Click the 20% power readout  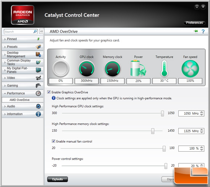click(x=138, y=81)
